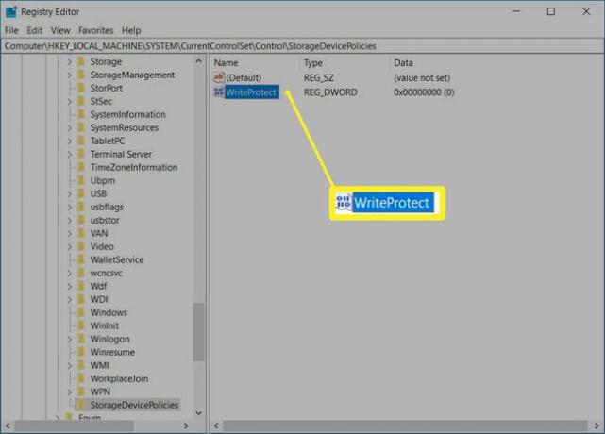
Task: Expand the StSec key
Action: [x=70, y=102]
